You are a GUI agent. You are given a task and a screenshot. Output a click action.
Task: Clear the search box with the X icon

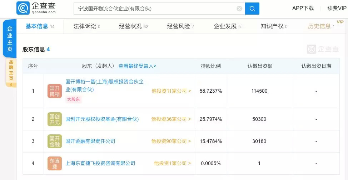[239, 9]
